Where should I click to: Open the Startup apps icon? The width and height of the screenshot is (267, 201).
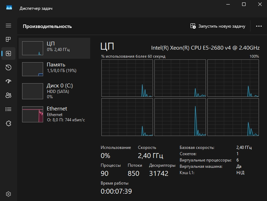coord(8,81)
